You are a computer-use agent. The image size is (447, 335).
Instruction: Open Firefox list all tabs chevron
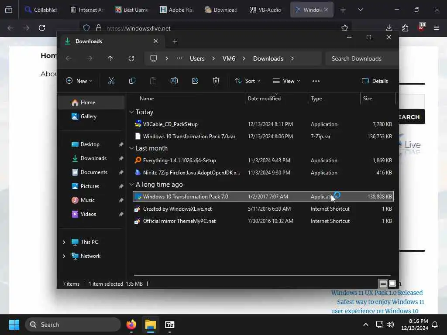tap(360, 10)
